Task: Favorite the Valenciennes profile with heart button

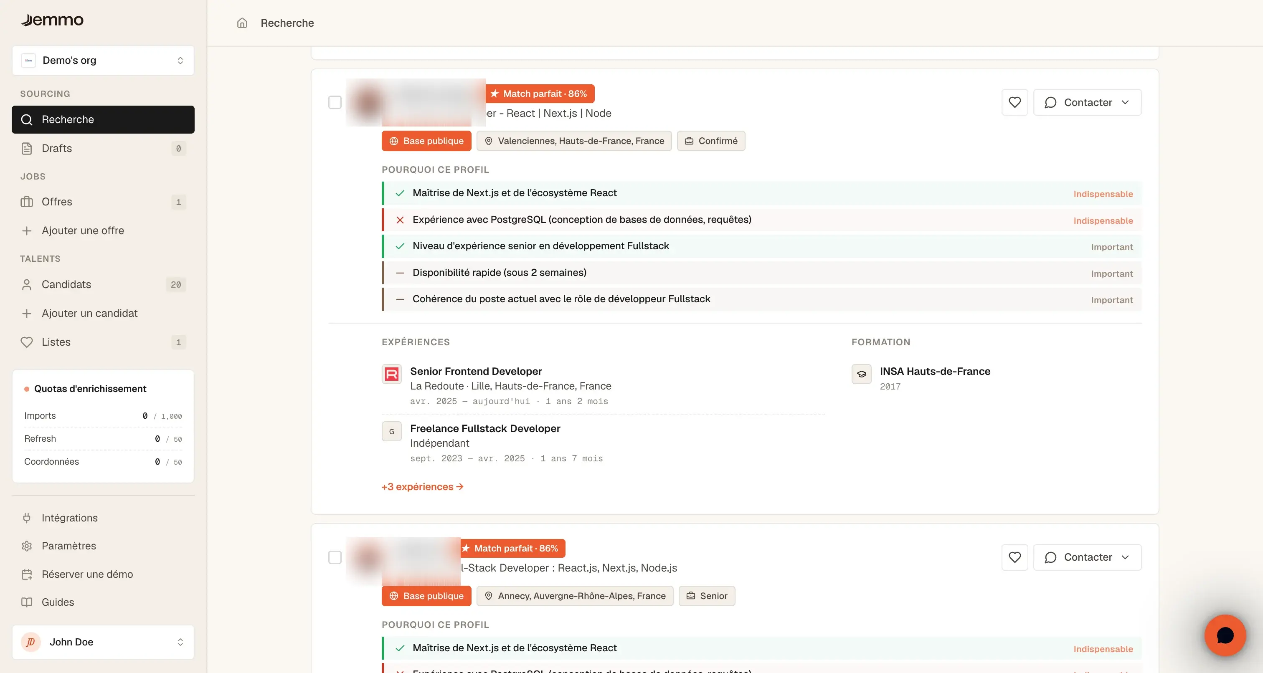Action: pyautogui.click(x=1015, y=102)
